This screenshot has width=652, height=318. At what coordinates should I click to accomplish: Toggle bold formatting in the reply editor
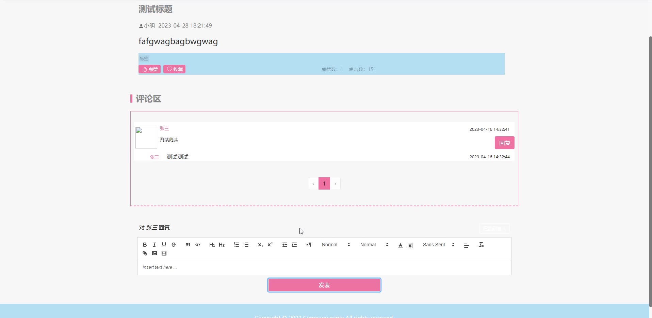click(x=145, y=245)
